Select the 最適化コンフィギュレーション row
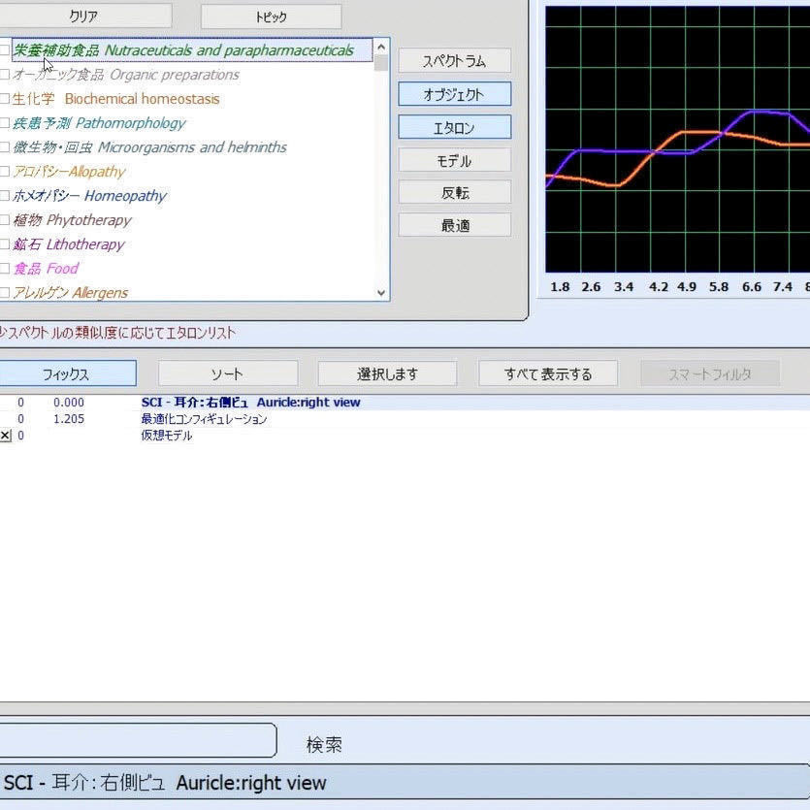Screen dimensions: 810x810 pos(405,419)
